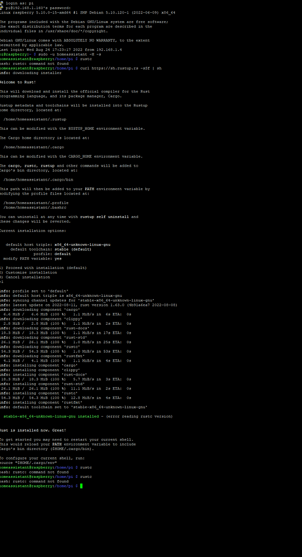The image size is (302, 557).
Task: Select the Linux raspberry 5.10.0-15-amd64 kernel line
Action: (x=87, y=12)
